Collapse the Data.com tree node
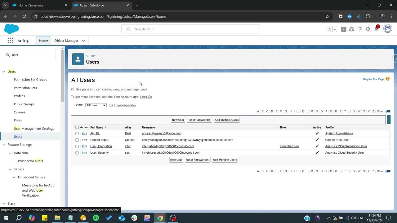This screenshot has height=223, width=397. coord(10,153)
